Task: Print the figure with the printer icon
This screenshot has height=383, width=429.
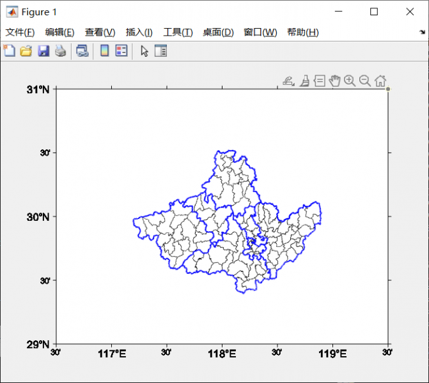Action: (x=60, y=51)
